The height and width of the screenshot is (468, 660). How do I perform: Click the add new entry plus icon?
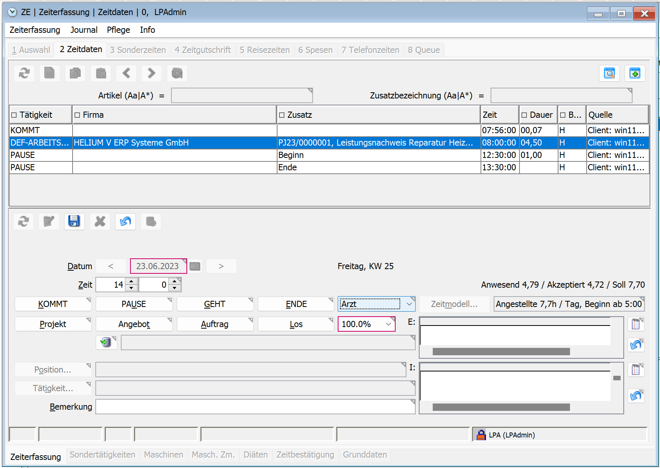coord(635,73)
